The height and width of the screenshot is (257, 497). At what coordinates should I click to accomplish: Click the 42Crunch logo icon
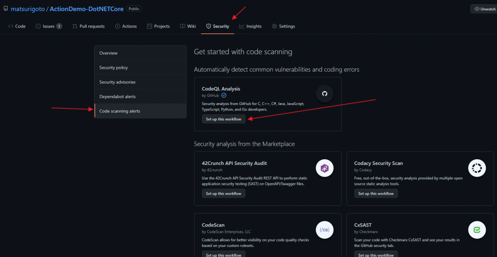click(x=325, y=168)
